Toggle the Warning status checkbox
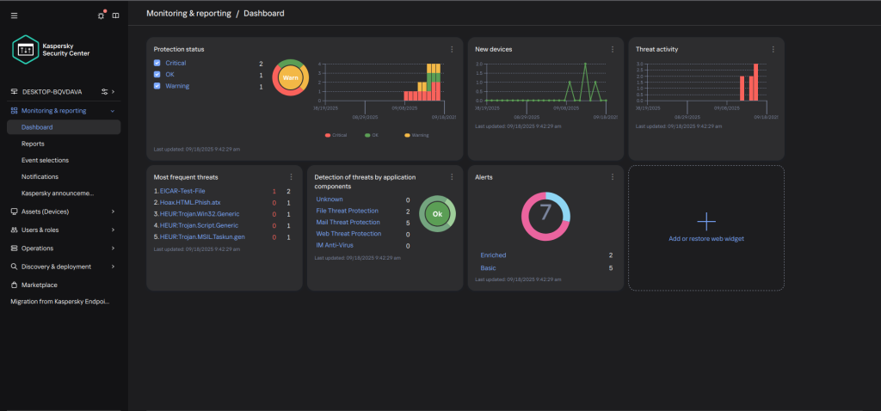 pos(157,86)
